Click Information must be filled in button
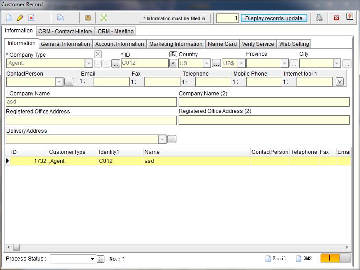 (174, 18)
